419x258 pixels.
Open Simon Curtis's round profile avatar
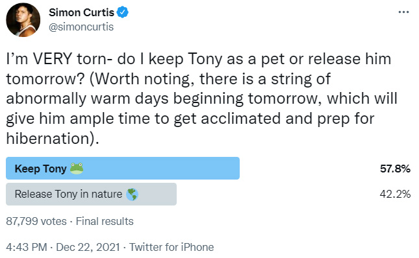coord(23,19)
